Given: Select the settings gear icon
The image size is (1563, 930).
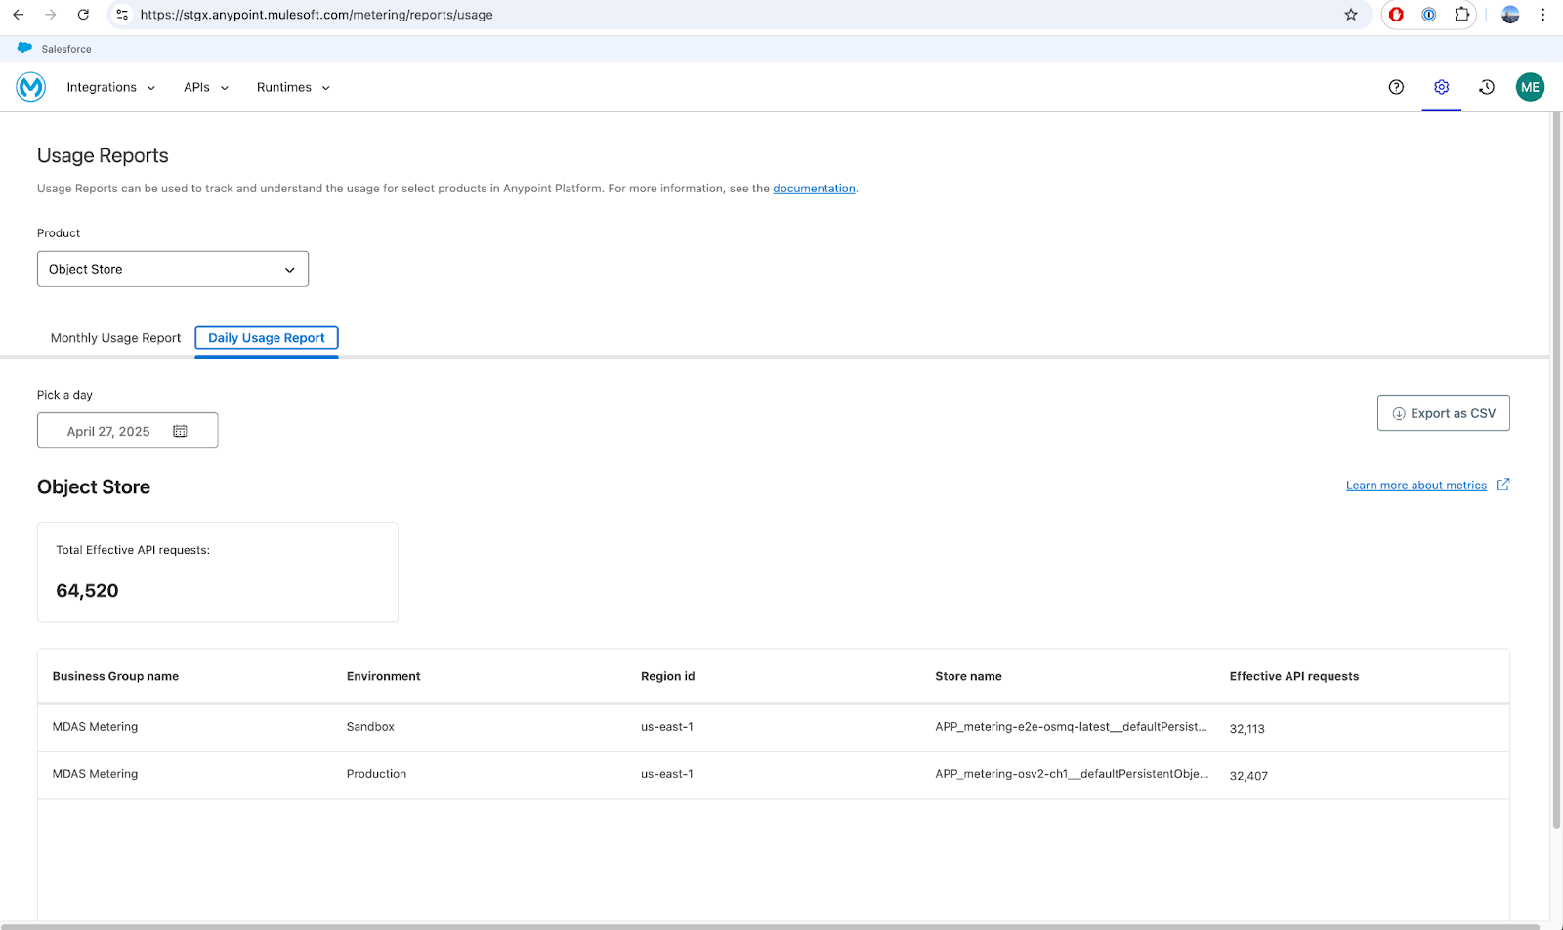Looking at the screenshot, I should click(x=1441, y=87).
